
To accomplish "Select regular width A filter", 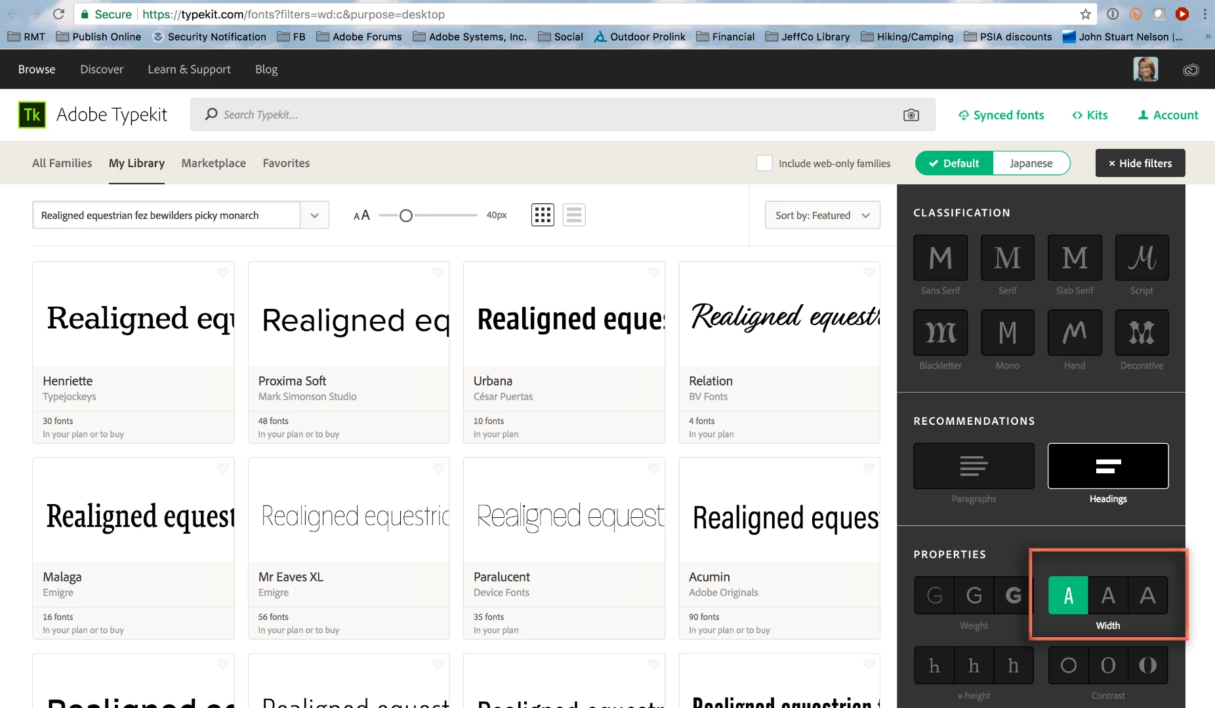I will coord(1108,595).
